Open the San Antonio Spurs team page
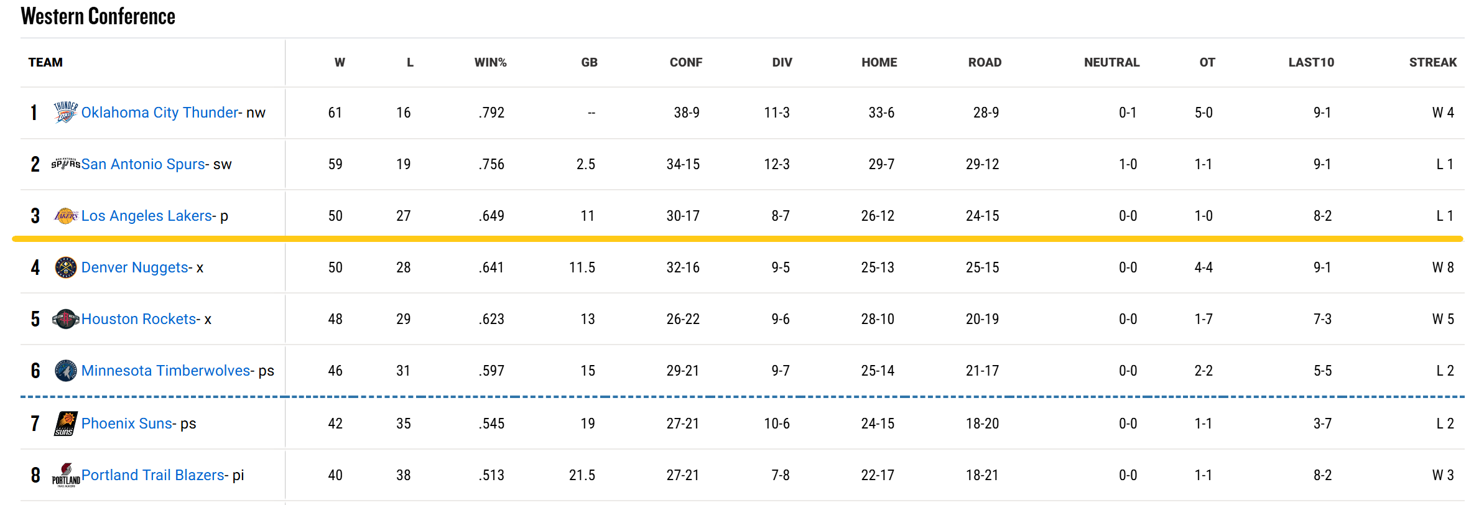This screenshot has width=1484, height=505. [143, 164]
